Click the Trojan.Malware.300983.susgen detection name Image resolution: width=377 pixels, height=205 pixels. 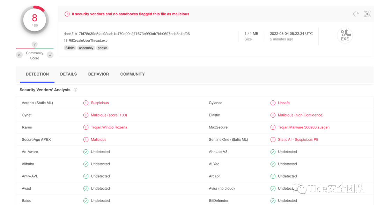point(304,127)
